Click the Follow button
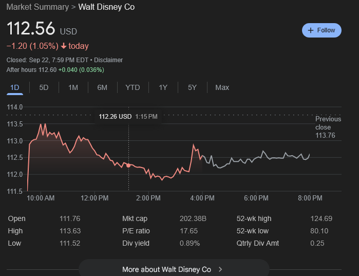This screenshot has width=359, height=276. point(322,30)
